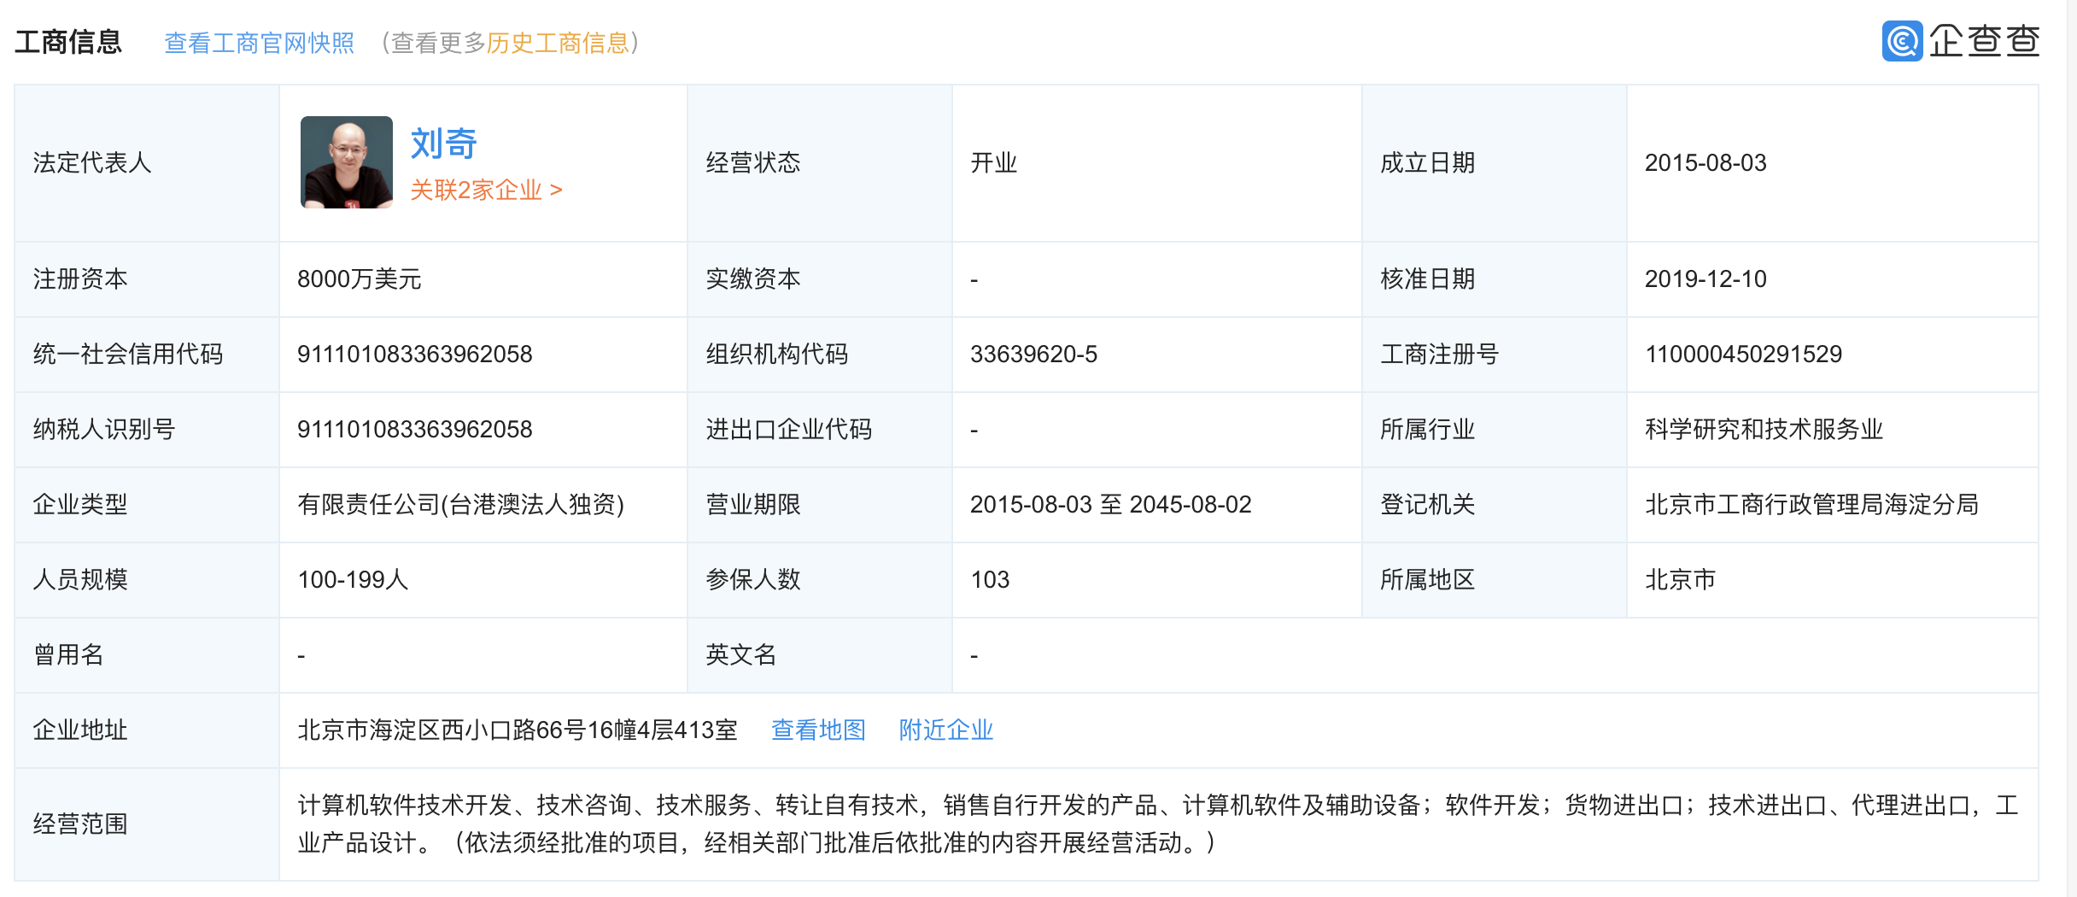Click the 登记机关 label cell

point(1495,505)
